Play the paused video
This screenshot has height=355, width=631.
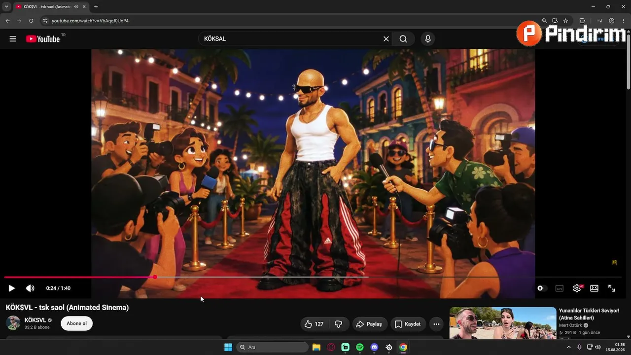(x=11, y=288)
